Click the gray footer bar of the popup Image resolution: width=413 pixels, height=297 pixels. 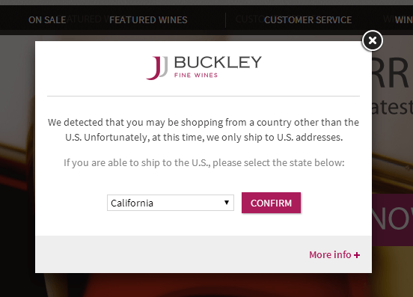point(204,254)
